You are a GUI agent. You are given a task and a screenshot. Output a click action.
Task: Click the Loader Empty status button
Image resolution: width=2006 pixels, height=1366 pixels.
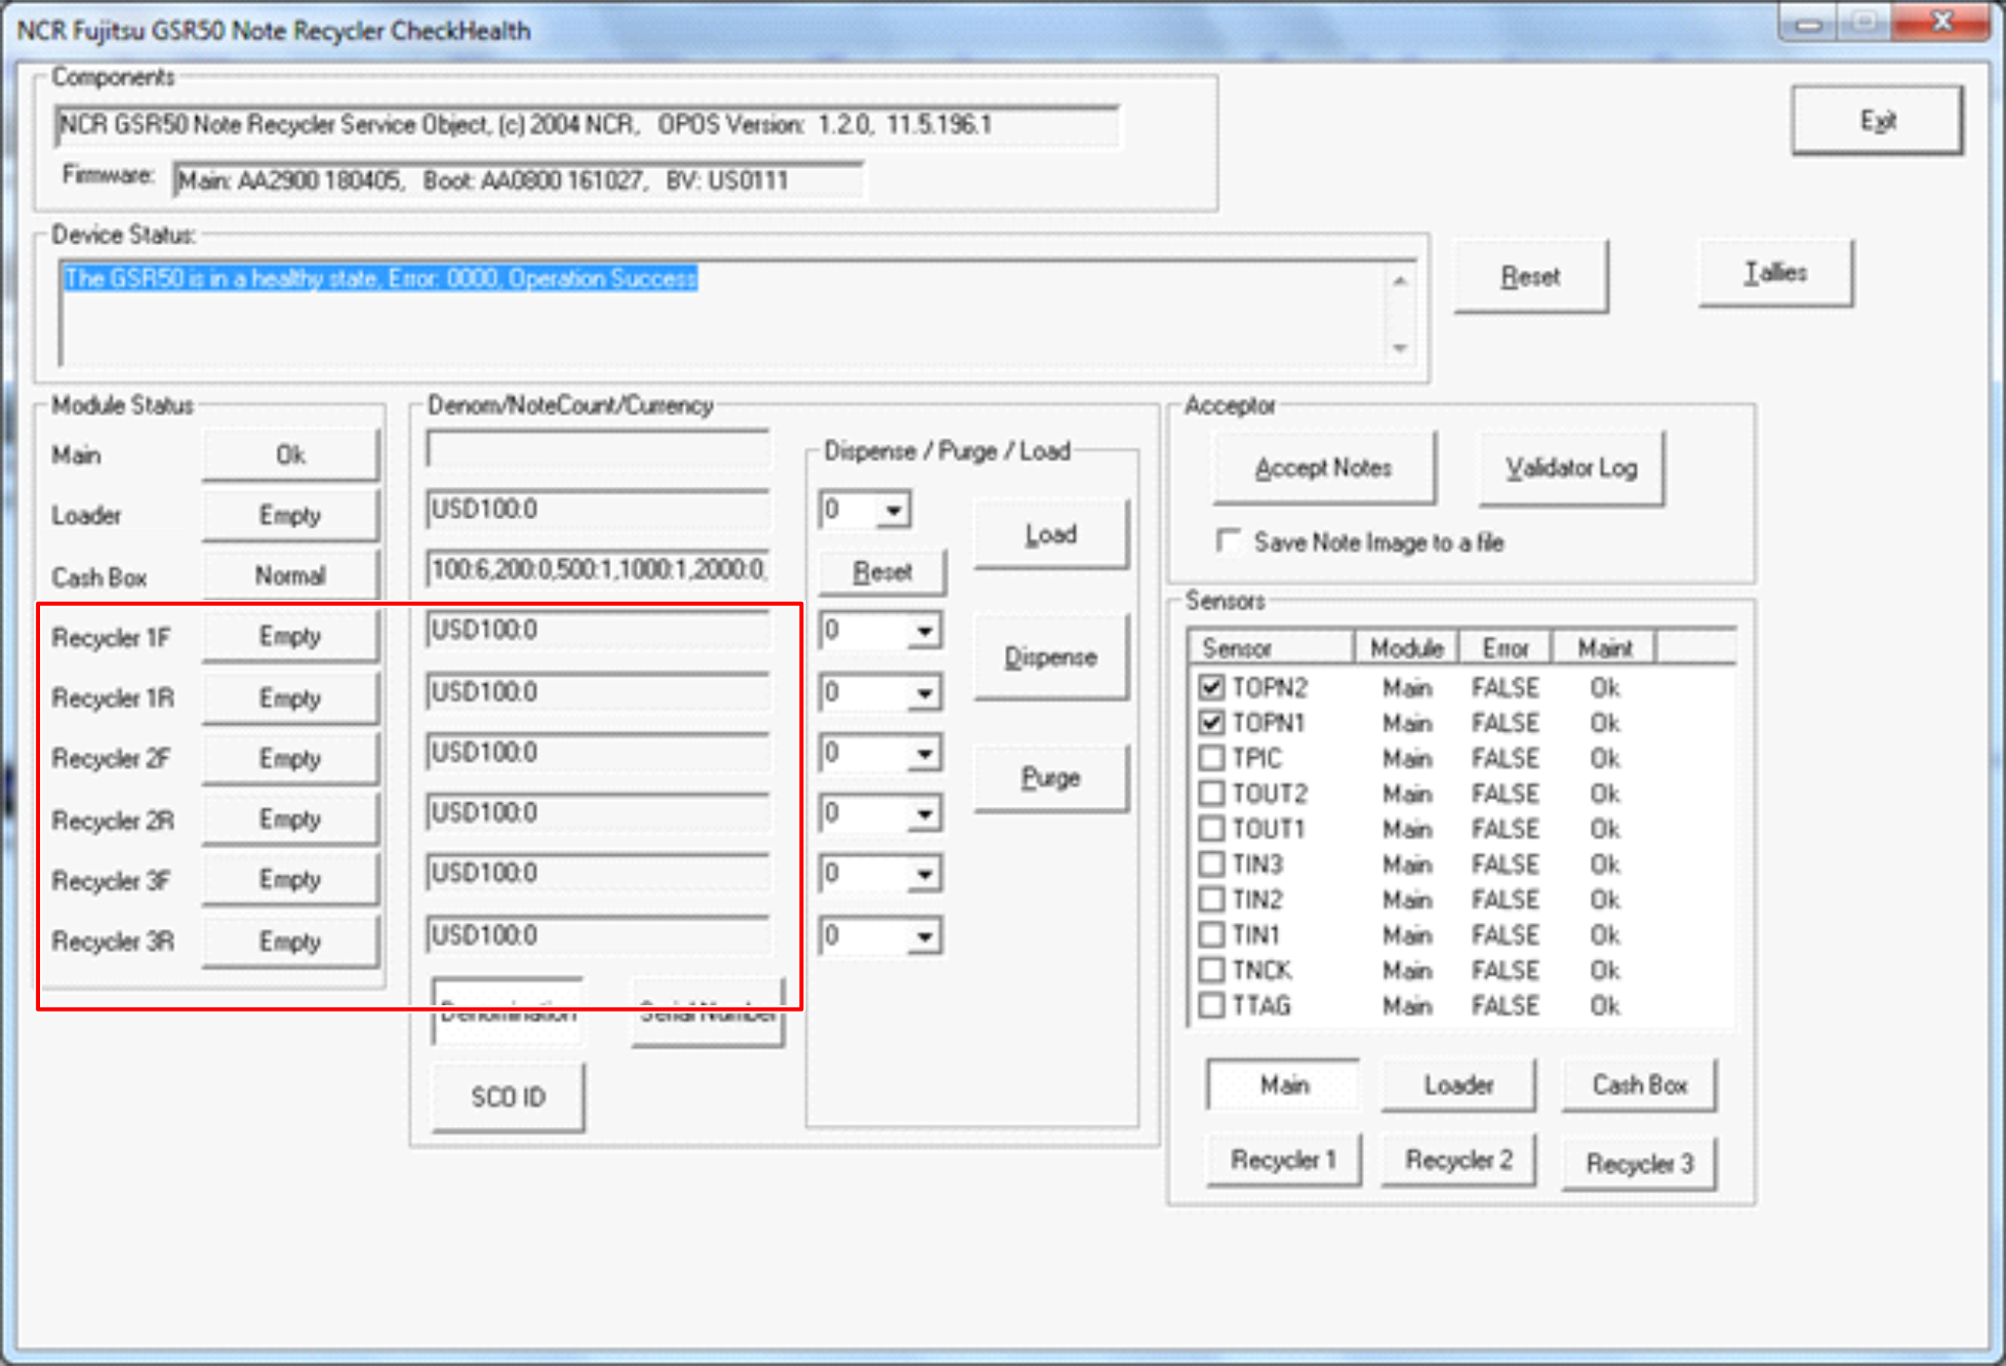[x=290, y=515]
